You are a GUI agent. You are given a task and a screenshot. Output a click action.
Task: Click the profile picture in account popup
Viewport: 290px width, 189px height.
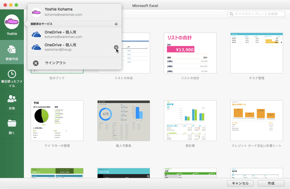pyautogui.click(x=36, y=12)
